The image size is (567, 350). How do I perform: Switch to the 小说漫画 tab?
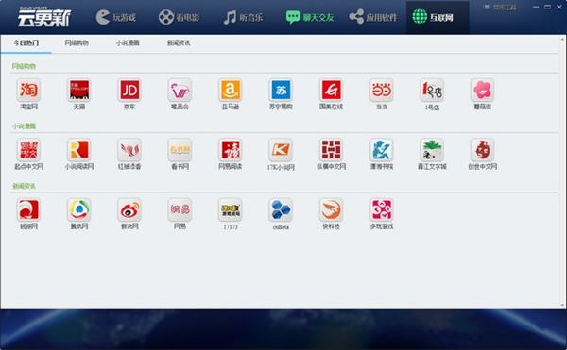[x=128, y=43]
